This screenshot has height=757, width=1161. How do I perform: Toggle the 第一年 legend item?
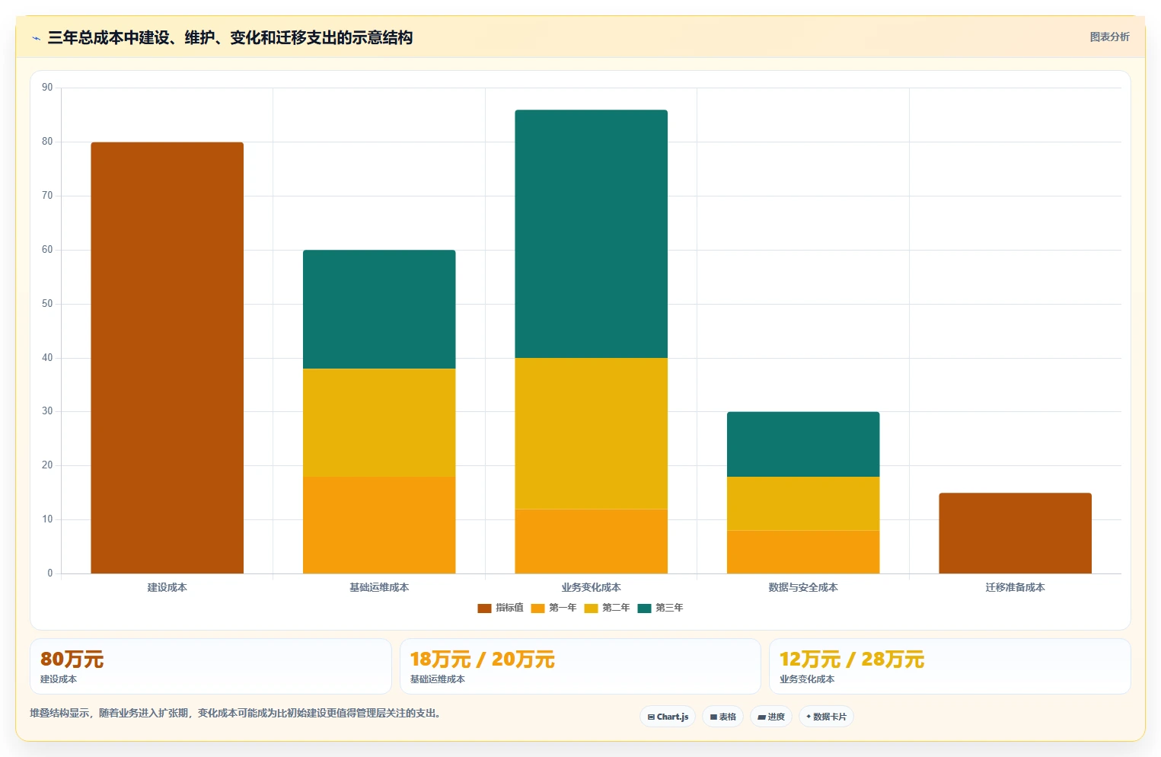coord(553,608)
